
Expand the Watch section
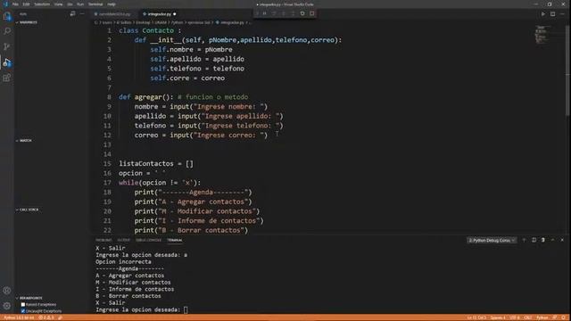[x=24, y=141]
